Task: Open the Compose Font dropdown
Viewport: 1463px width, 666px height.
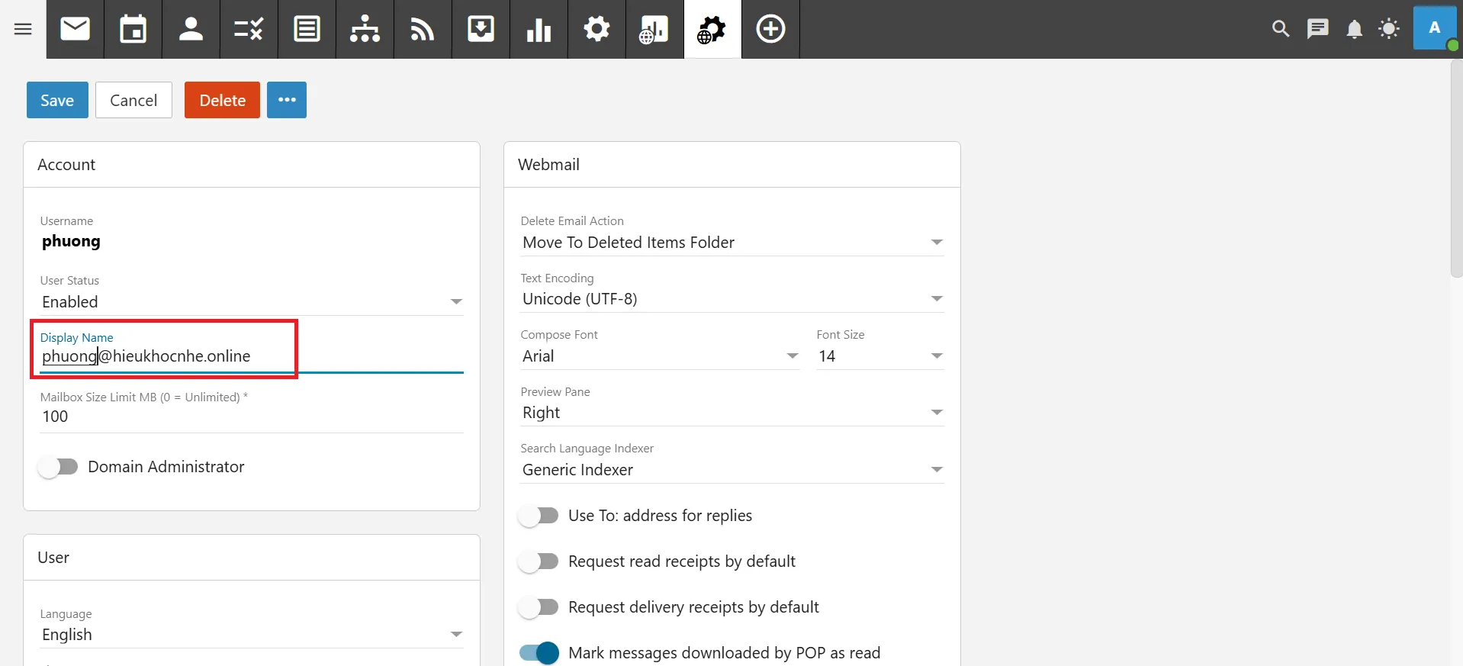Action: point(660,356)
